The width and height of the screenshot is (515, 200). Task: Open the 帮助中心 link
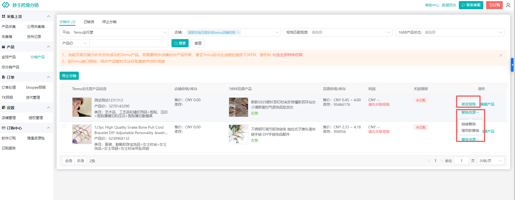[432, 5]
